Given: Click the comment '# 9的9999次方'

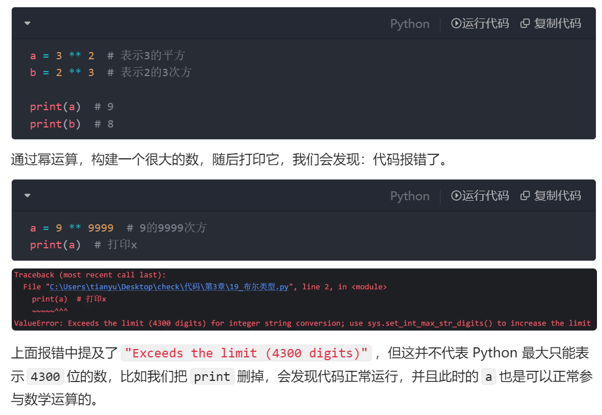Looking at the screenshot, I should [167, 228].
